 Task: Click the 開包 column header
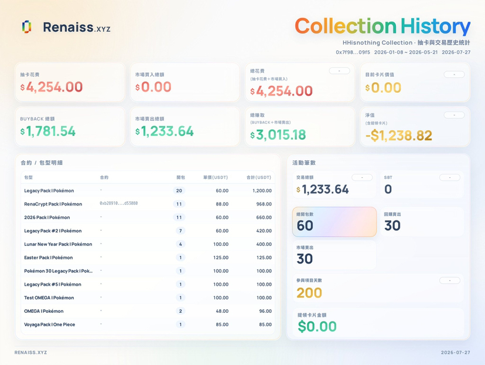pos(180,178)
